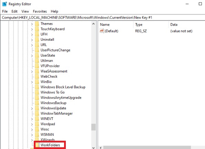Click the Uninstall folder icon
Viewport: 205px width, 149px height.
[x=37, y=40]
